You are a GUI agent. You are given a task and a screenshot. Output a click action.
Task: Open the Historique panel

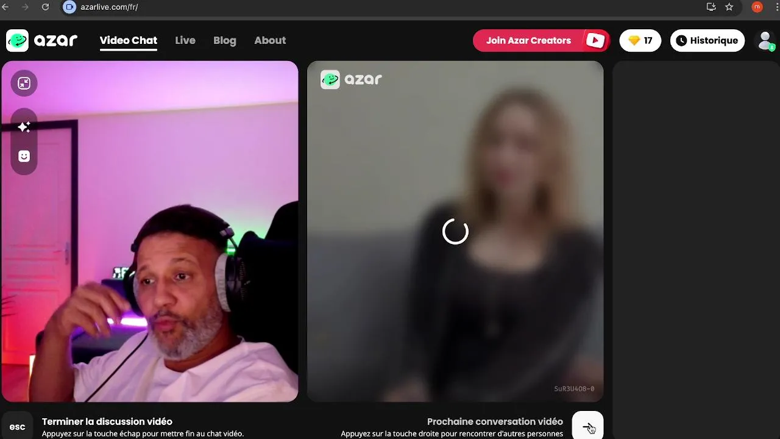click(x=707, y=40)
